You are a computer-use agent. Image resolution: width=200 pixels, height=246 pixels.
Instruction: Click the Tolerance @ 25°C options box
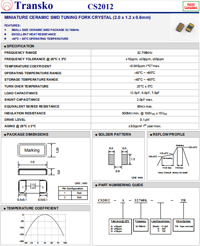(x=120, y=227)
